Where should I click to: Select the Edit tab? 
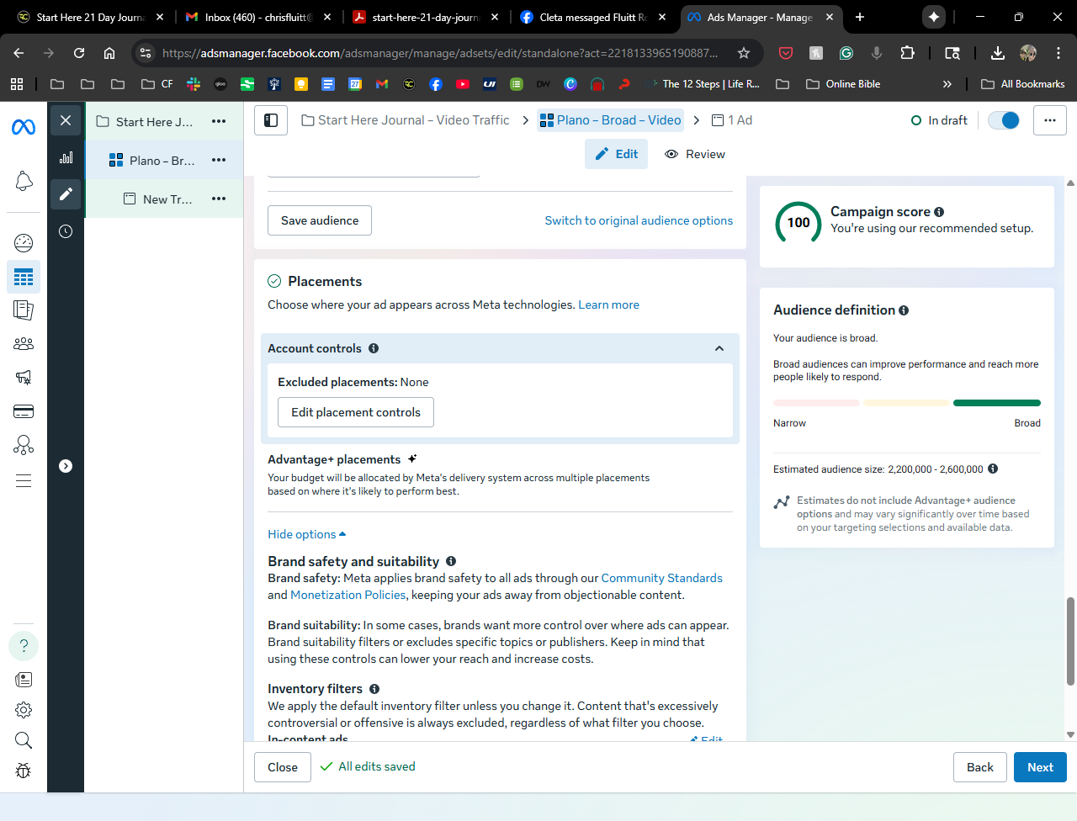[617, 154]
